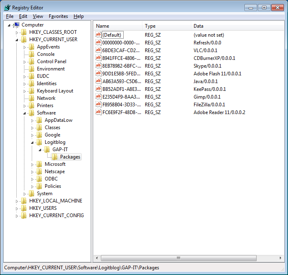Click the string icon beside the (Default) value
This screenshot has height=275, width=288.
tap(98, 35)
